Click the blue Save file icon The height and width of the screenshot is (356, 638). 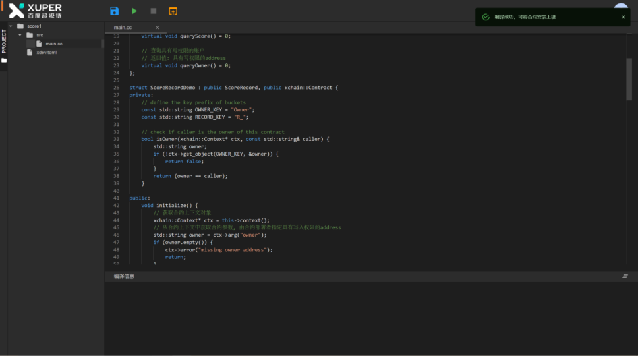coord(115,11)
